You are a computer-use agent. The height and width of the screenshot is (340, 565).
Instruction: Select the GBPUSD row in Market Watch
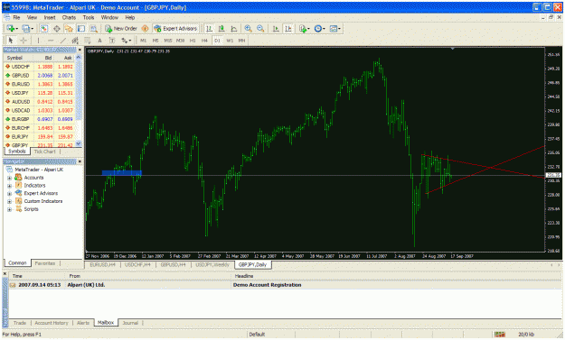(x=39, y=76)
